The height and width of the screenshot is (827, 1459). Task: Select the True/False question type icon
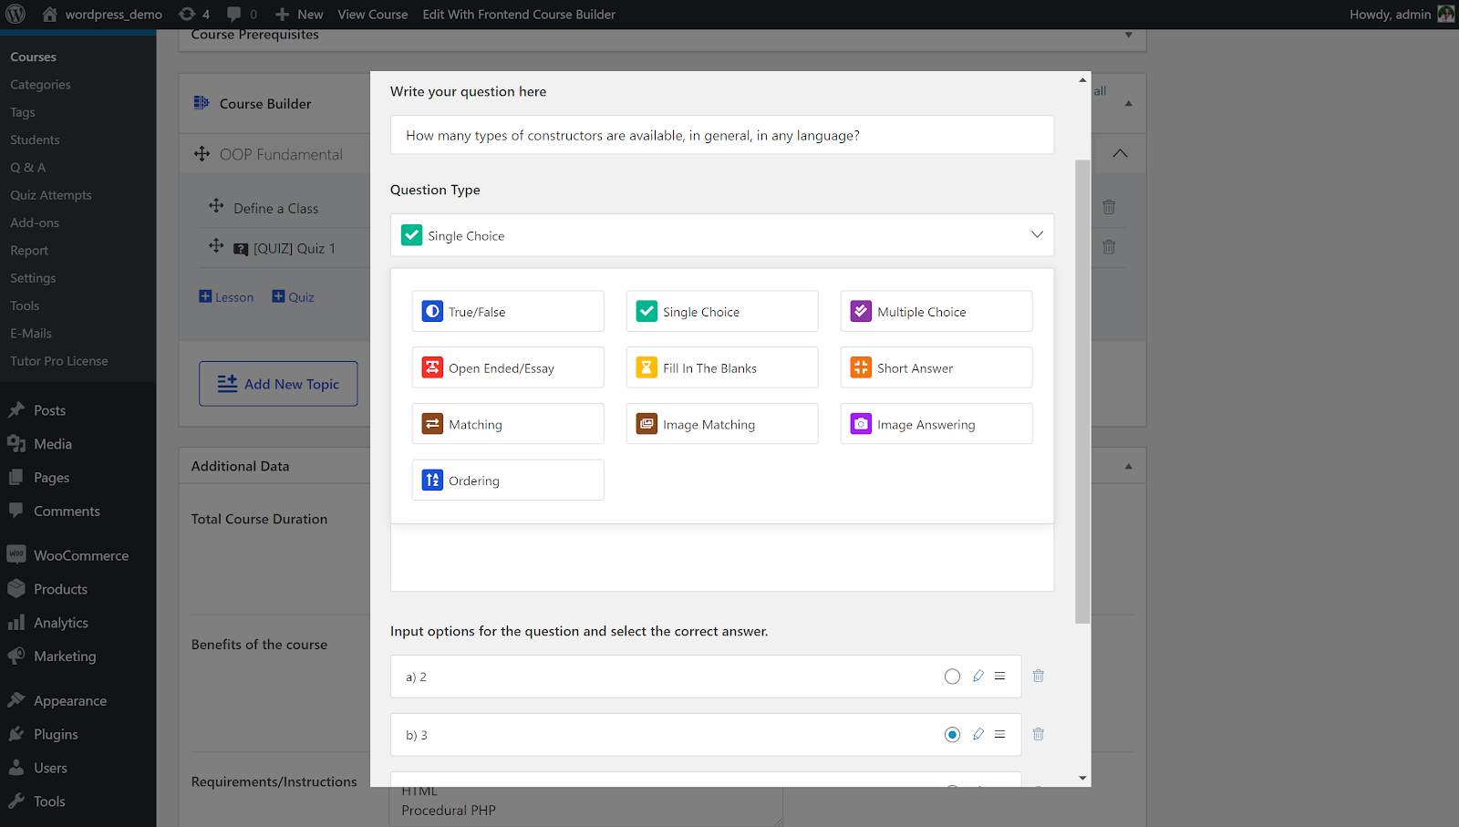432,312
